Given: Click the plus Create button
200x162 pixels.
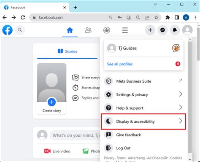Looking at the screenshot, I should tap(150, 30).
